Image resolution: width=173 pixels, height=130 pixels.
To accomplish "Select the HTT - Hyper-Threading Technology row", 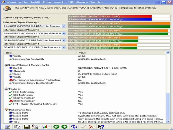I will tap(85, 104).
